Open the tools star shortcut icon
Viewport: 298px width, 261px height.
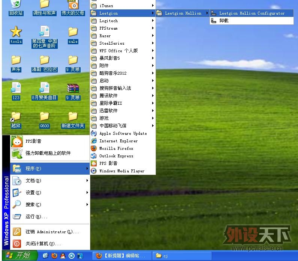pos(16,35)
